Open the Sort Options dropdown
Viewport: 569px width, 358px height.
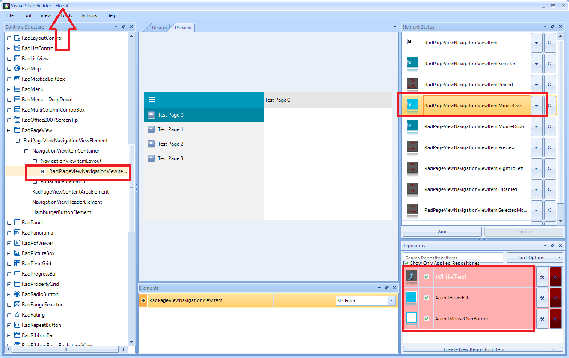tap(535, 258)
